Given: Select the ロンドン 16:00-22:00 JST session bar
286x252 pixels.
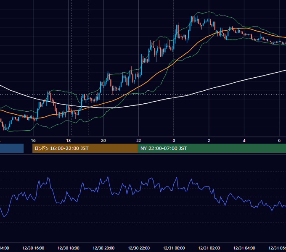Looking at the screenshot, I should pyautogui.click(x=85, y=148).
